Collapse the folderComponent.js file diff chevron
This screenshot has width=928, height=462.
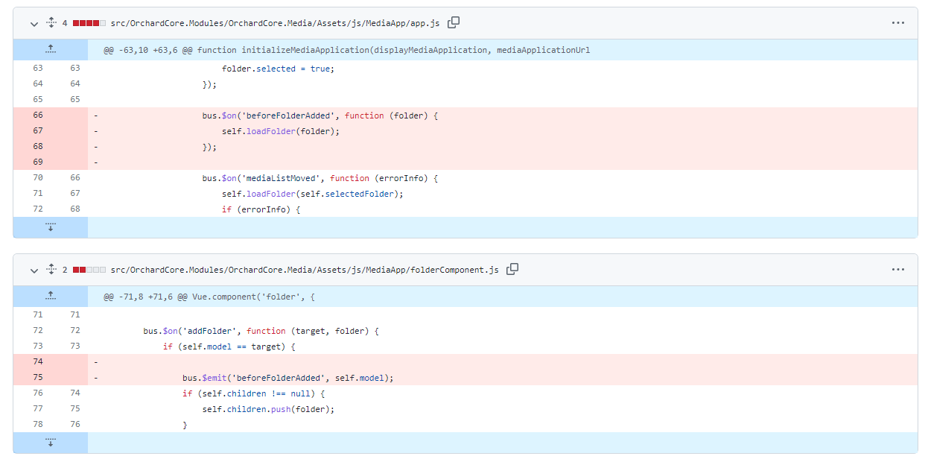(34, 270)
